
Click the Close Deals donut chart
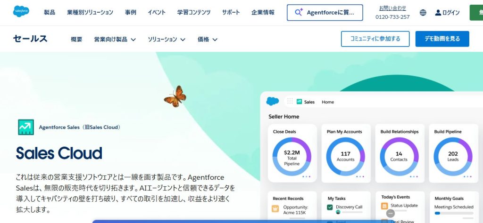tap(291, 156)
